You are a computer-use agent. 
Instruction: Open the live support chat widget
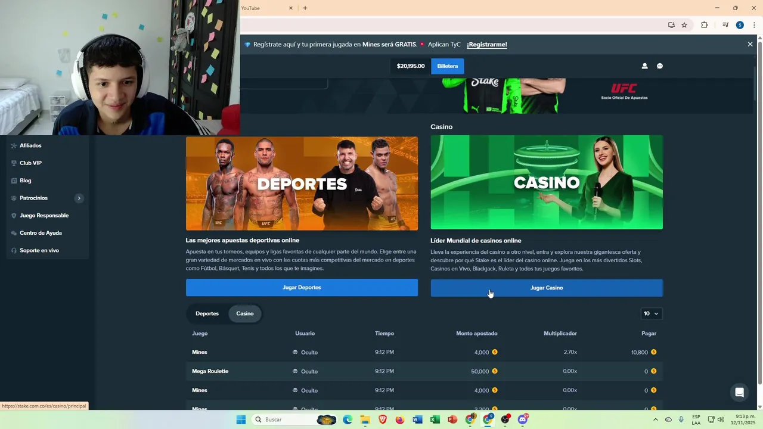click(739, 392)
